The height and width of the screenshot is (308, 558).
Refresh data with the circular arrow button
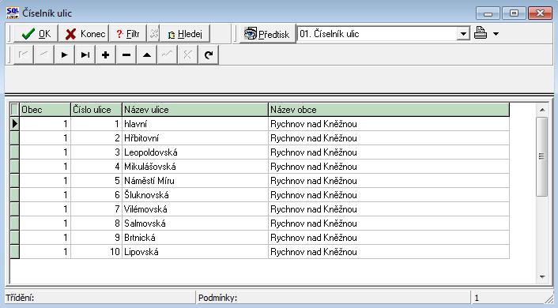pyautogui.click(x=209, y=54)
